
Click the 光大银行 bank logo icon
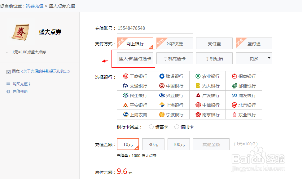click(198, 86)
